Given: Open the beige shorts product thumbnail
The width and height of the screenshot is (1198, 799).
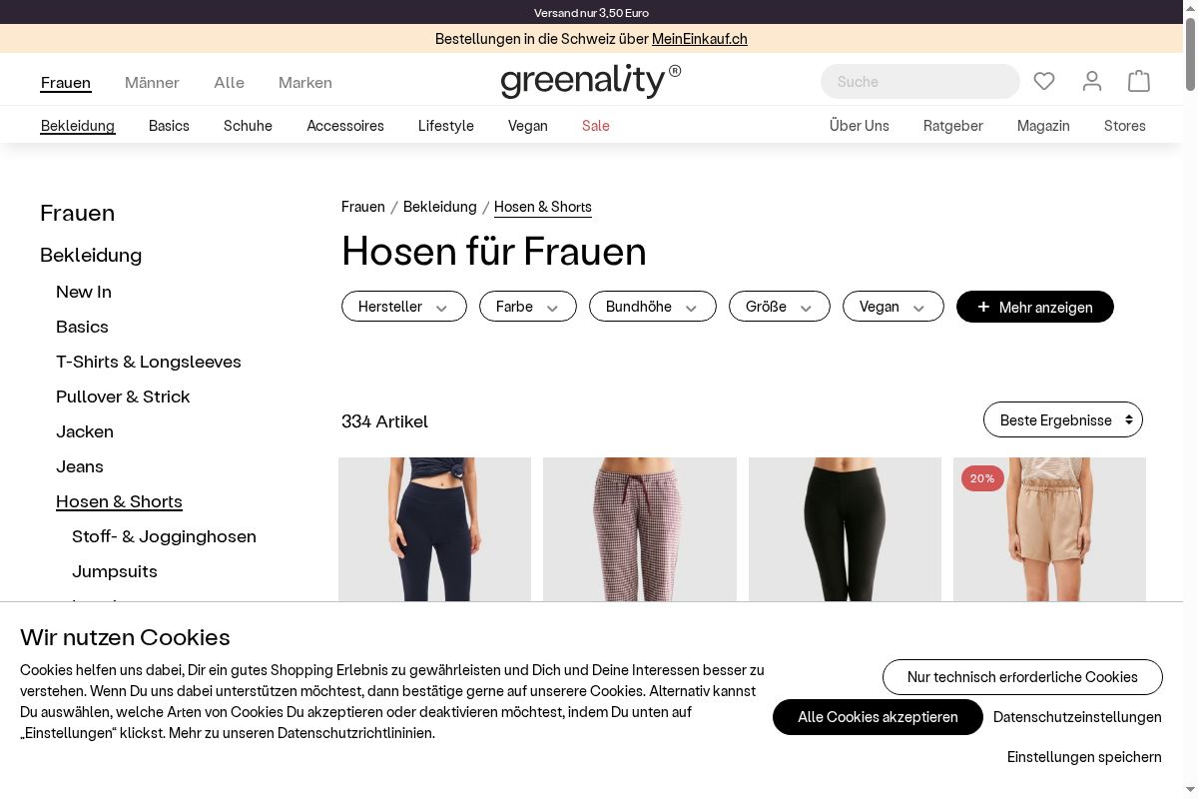Looking at the screenshot, I should coord(1049,529).
